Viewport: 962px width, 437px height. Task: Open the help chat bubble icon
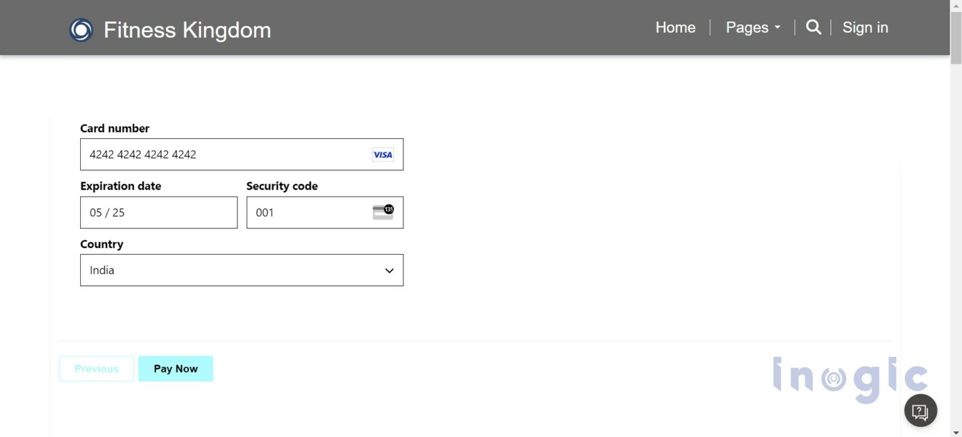tap(920, 411)
